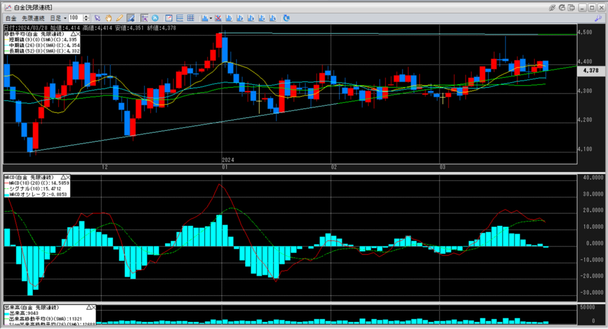Viewport: 608px width, 329px height.
Task: Click the trendline edit tool icon
Action: coord(131,18)
